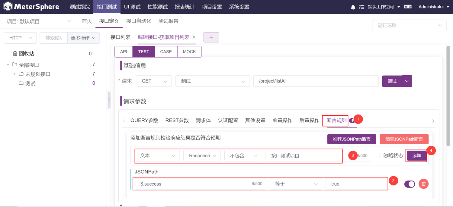Go to 报表统计 menu
This screenshot has height=207, width=453.
185,7
